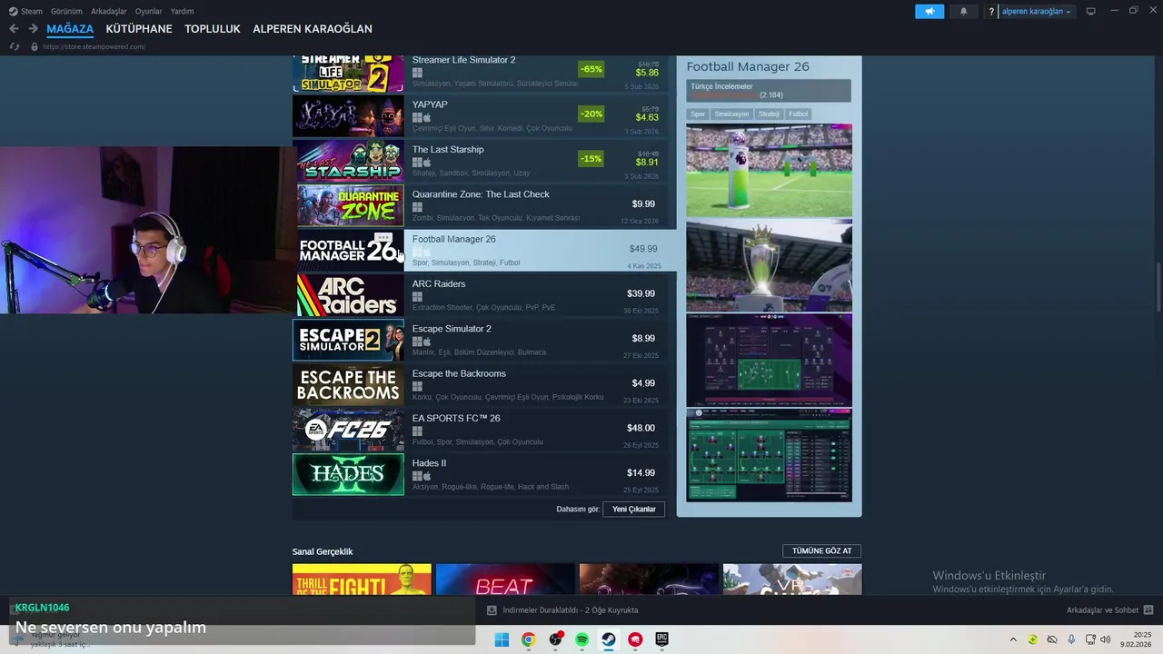
Task: Show hidden system tray icons
Action: click(x=1013, y=639)
